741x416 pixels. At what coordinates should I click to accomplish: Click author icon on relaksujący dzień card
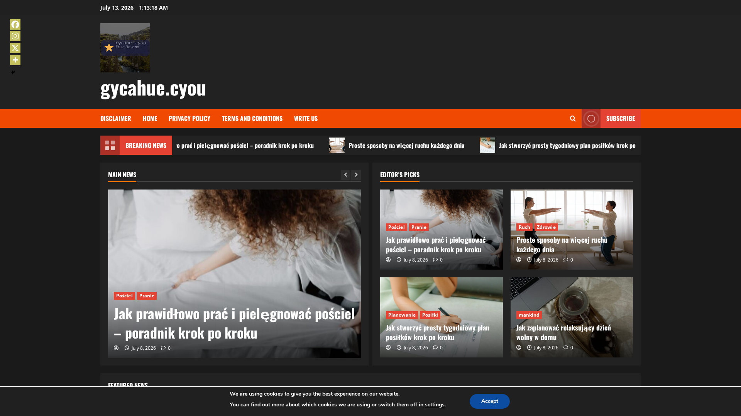coord(519,347)
